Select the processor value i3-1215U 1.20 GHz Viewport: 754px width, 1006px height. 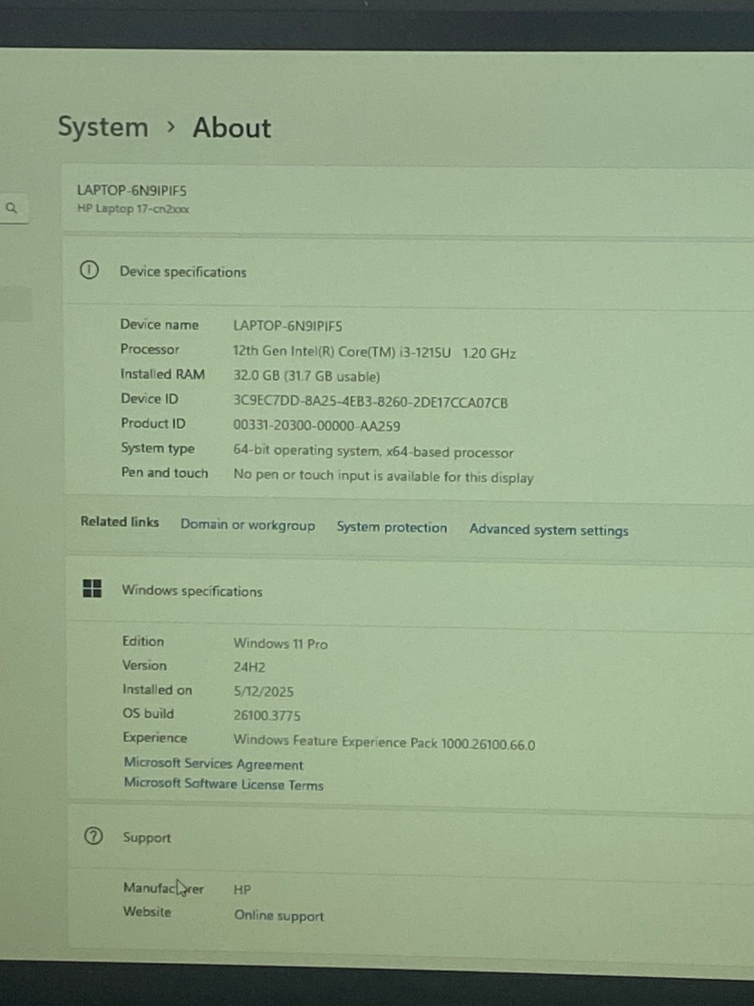[x=375, y=352]
